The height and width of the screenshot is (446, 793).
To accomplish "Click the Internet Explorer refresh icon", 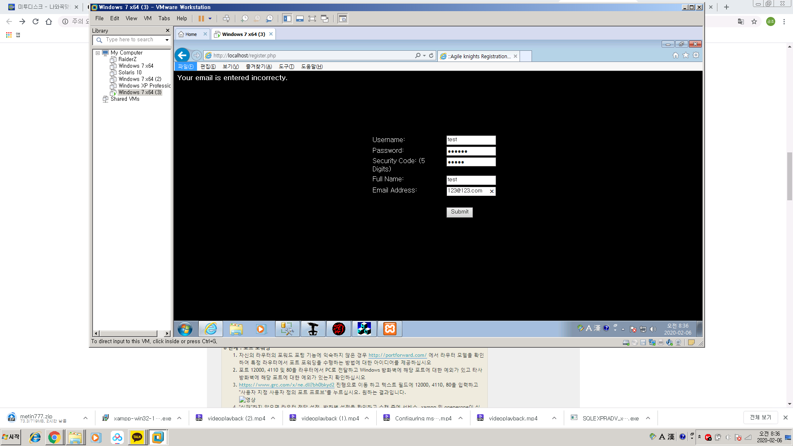I will (x=431, y=55).
